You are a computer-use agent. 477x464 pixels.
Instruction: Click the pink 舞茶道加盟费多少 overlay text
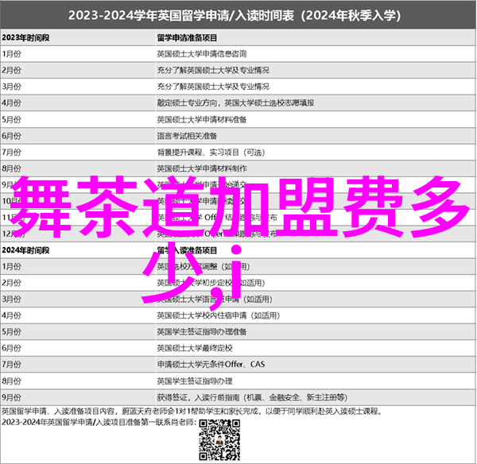coord(238,215)
